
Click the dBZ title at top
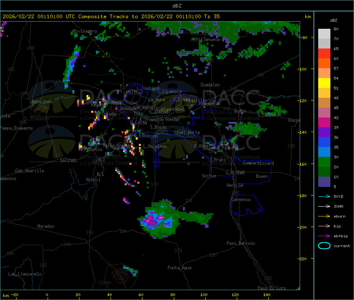point(177,6)
